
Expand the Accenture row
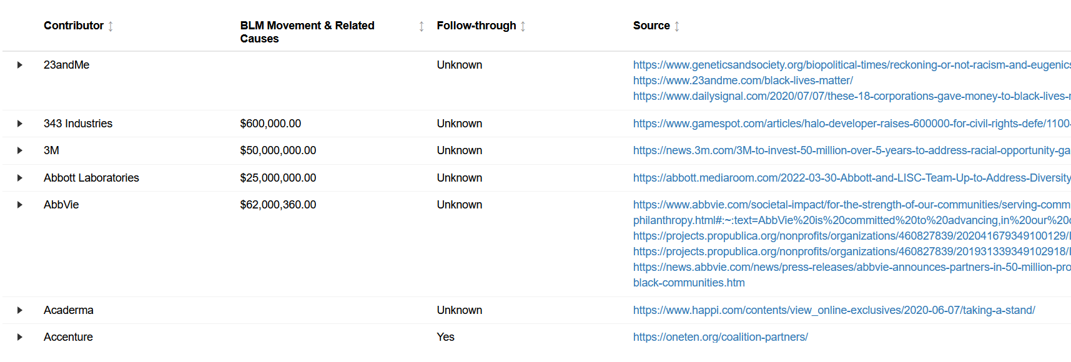[x=20, y=337]
